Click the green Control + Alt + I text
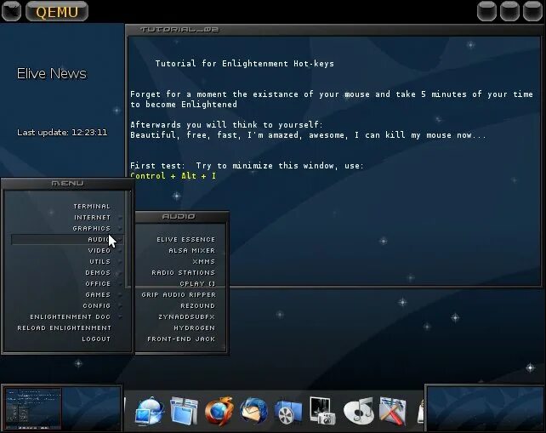 (173, 175)
